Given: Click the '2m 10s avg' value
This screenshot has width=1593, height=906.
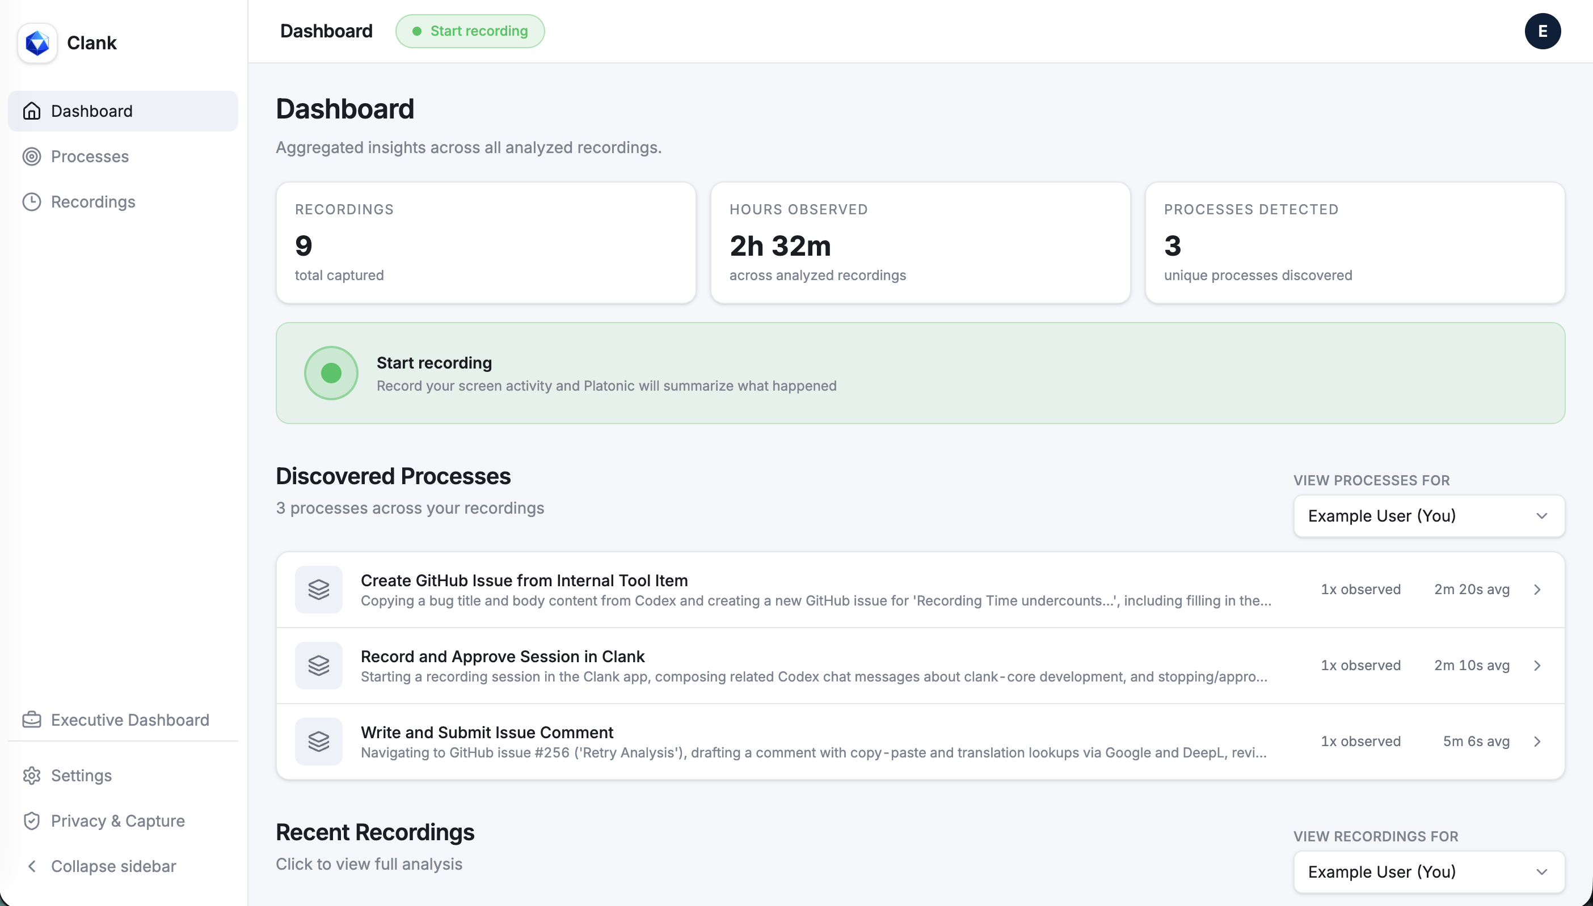Looking at the screenshot, I should 1472,665.
